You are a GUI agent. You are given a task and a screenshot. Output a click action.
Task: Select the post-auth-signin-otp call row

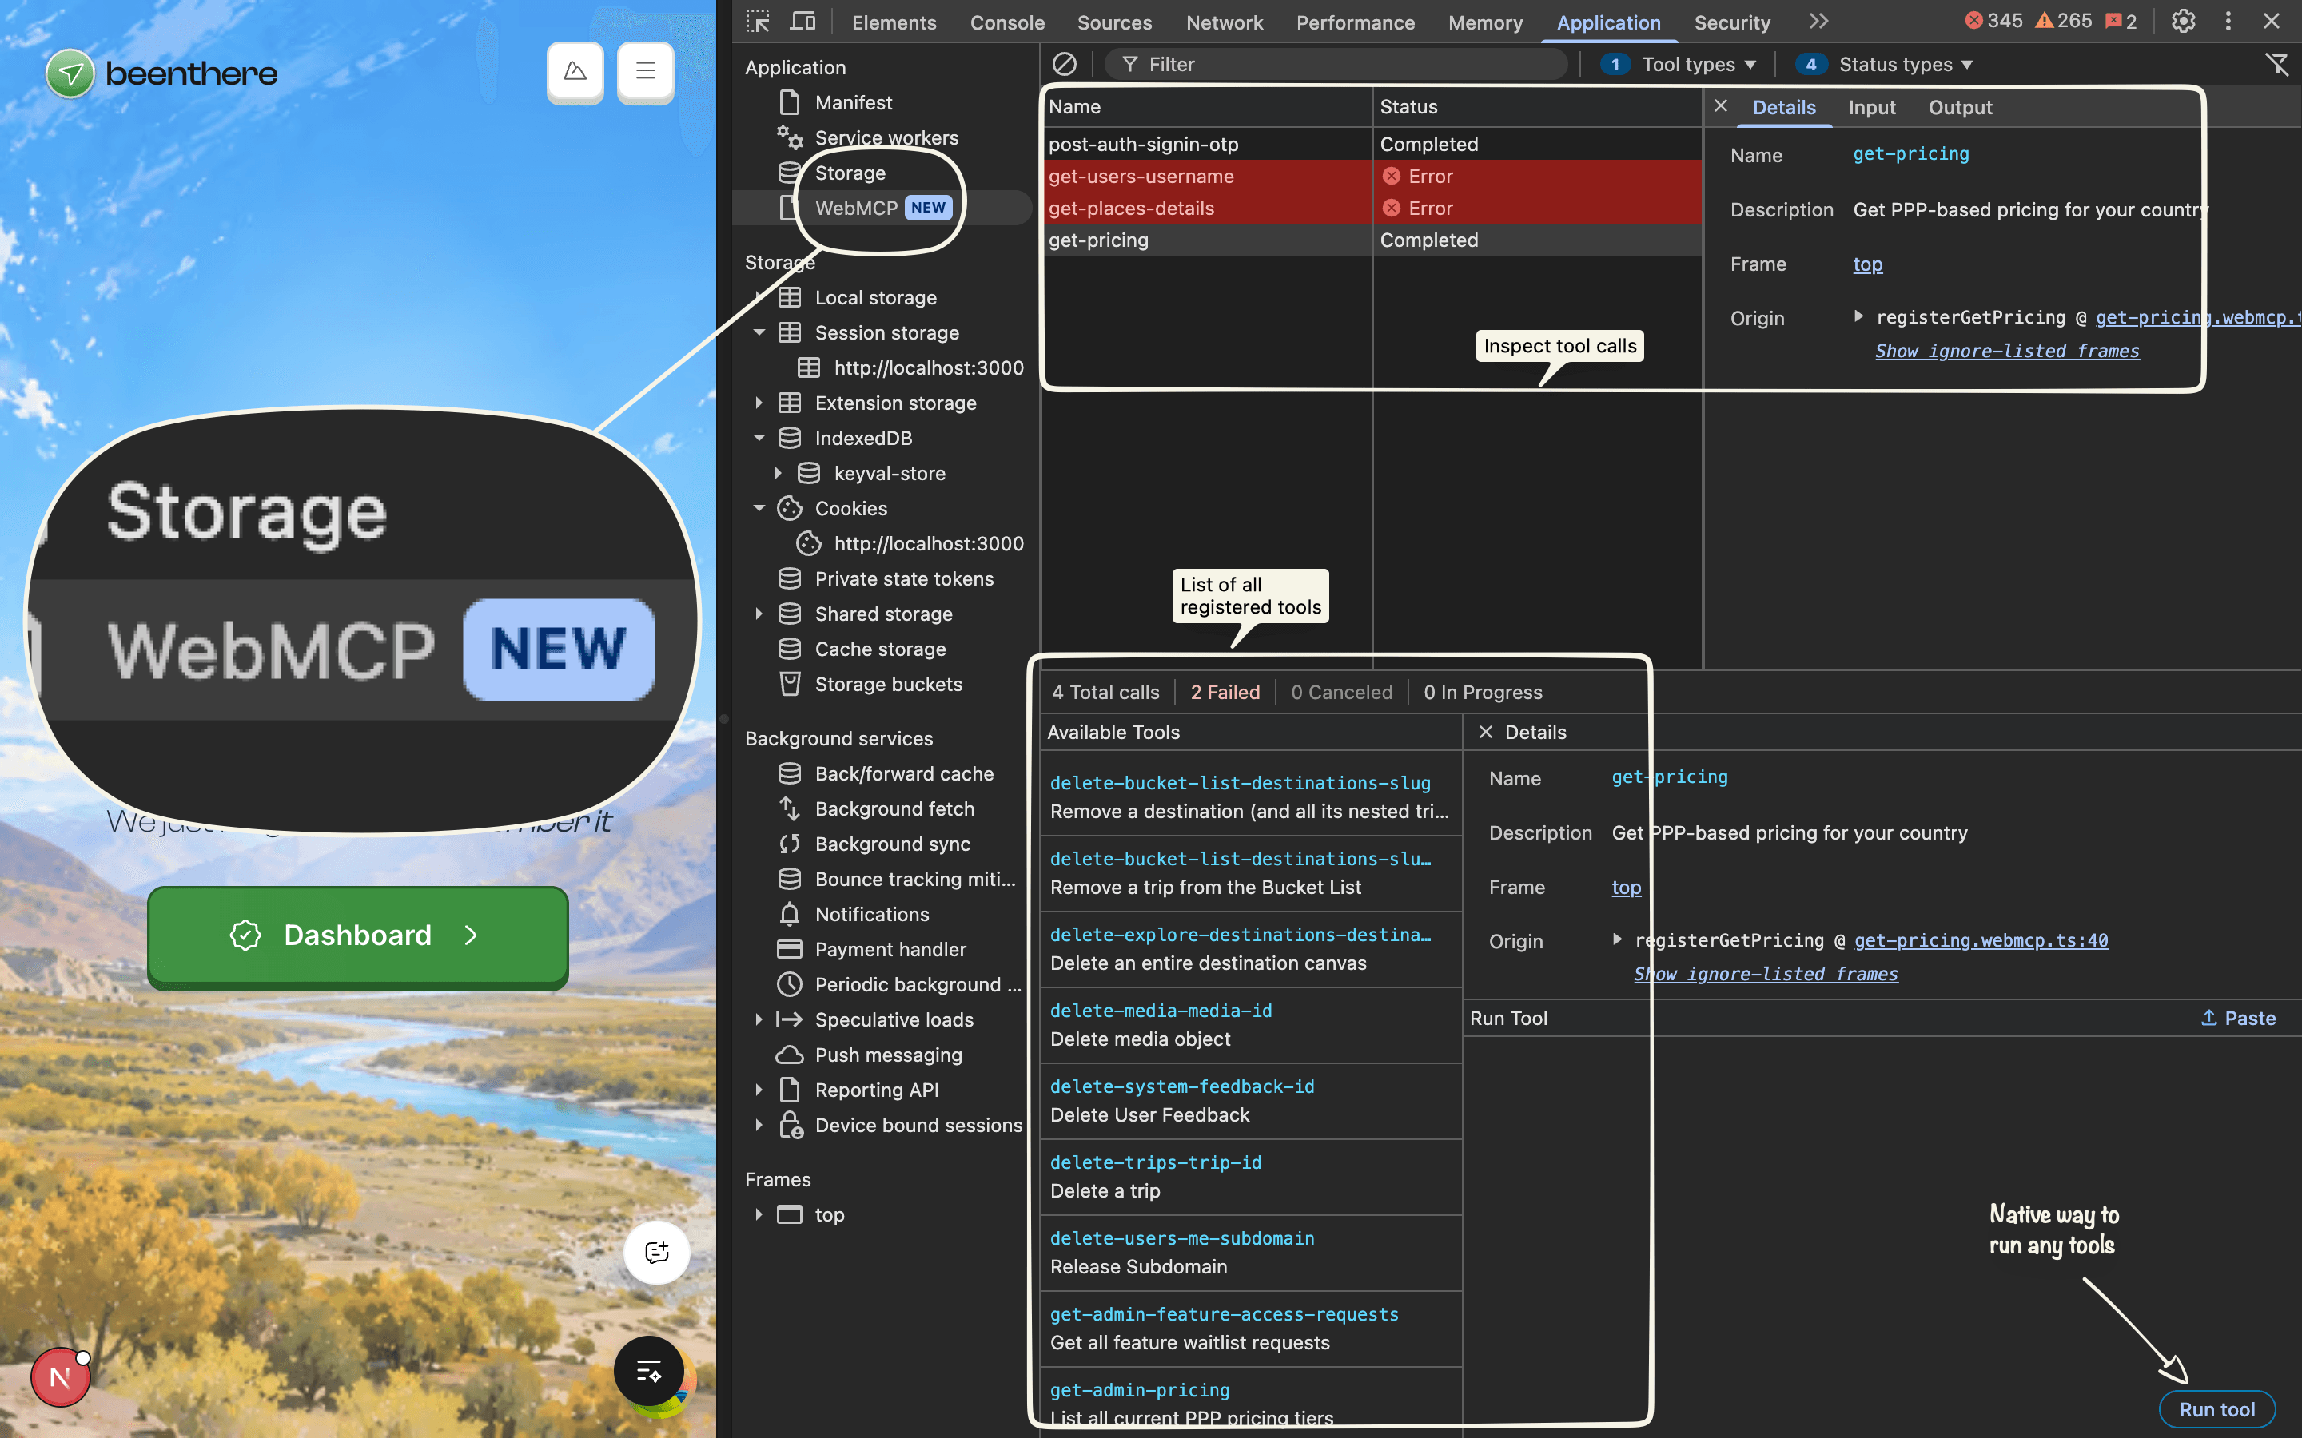[x=1372, y=144]
